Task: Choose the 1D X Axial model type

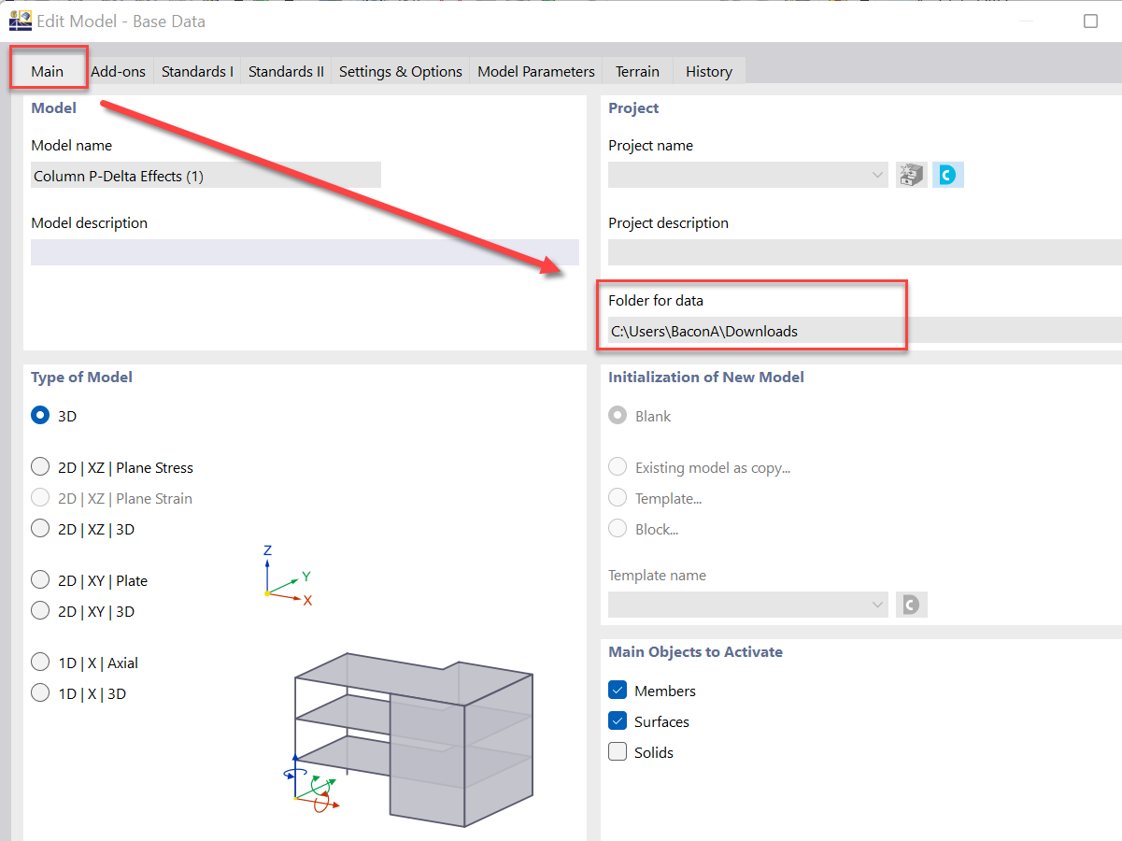Action: (x=40, y=663)
